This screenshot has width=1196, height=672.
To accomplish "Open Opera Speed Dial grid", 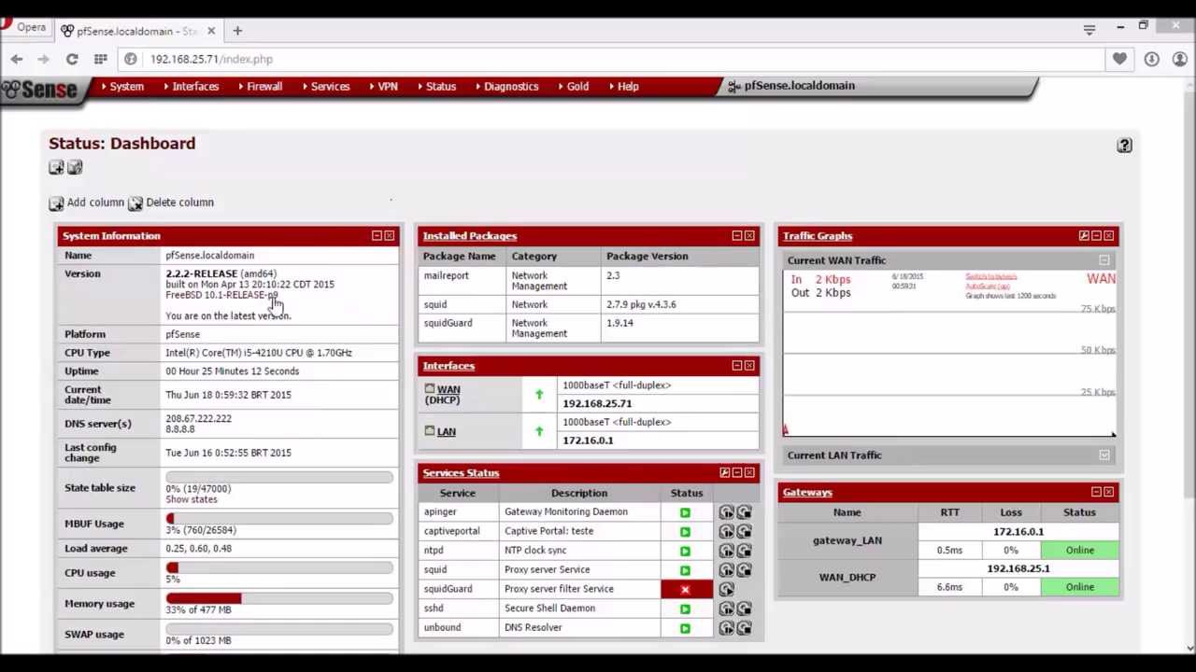I will pyautogui.click(x=100, y=59).
